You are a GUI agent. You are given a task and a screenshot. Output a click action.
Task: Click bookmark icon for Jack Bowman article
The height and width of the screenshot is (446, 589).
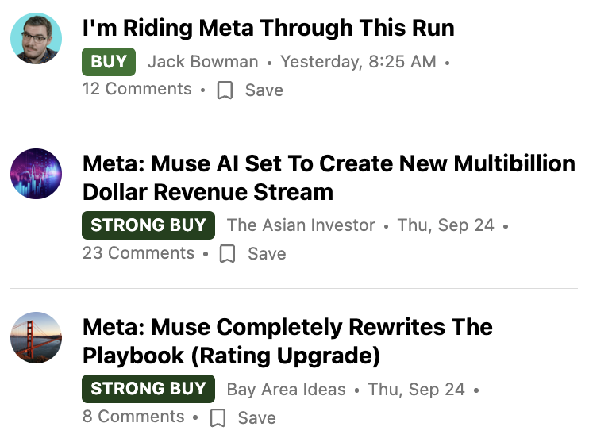(x=225, y=90)
